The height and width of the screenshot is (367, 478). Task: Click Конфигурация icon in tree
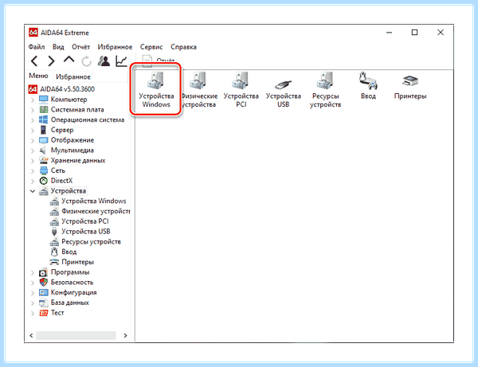click(44, 292)
